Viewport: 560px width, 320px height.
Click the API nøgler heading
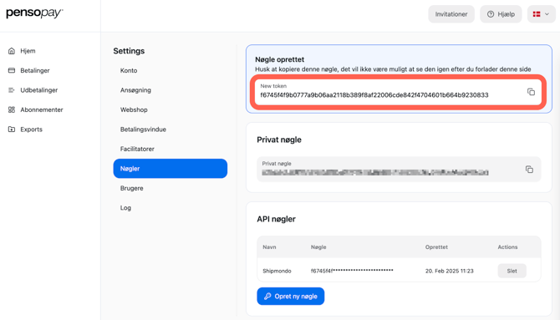point(276,219)
